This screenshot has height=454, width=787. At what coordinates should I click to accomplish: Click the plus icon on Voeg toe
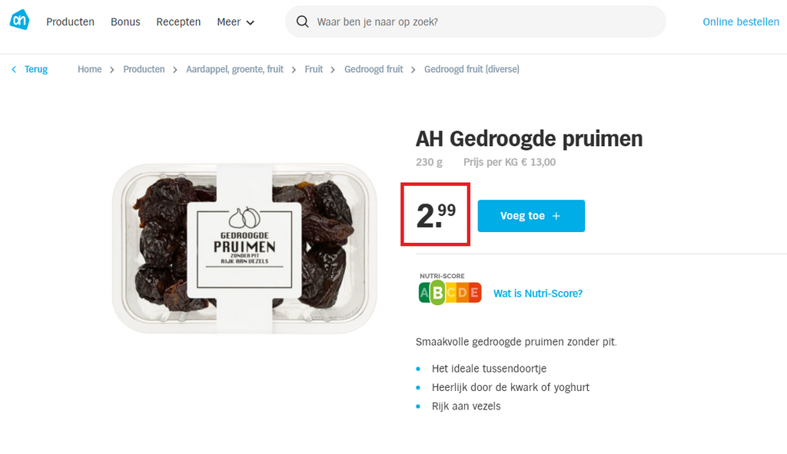point(556,216)
